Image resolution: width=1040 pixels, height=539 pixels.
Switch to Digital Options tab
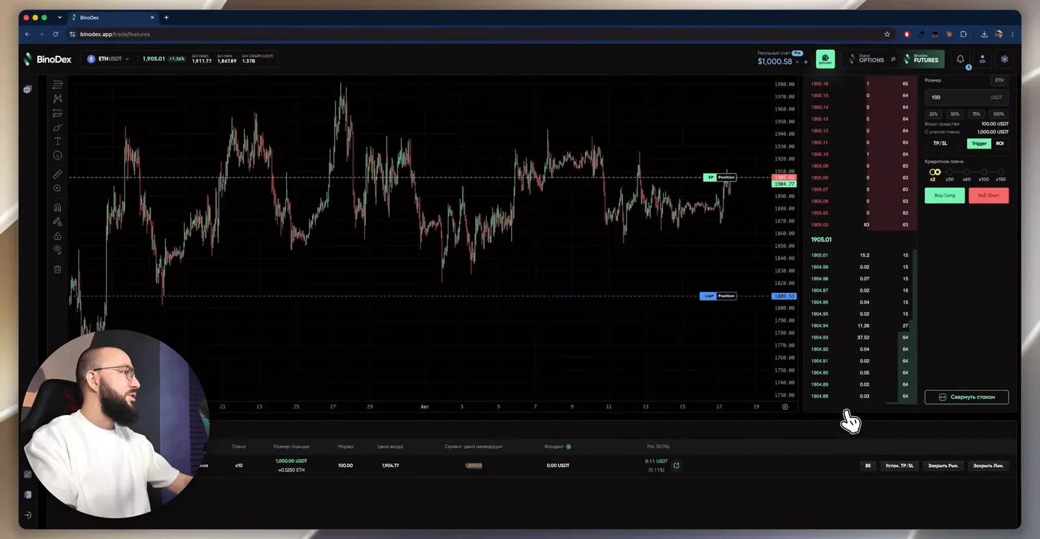867,59
